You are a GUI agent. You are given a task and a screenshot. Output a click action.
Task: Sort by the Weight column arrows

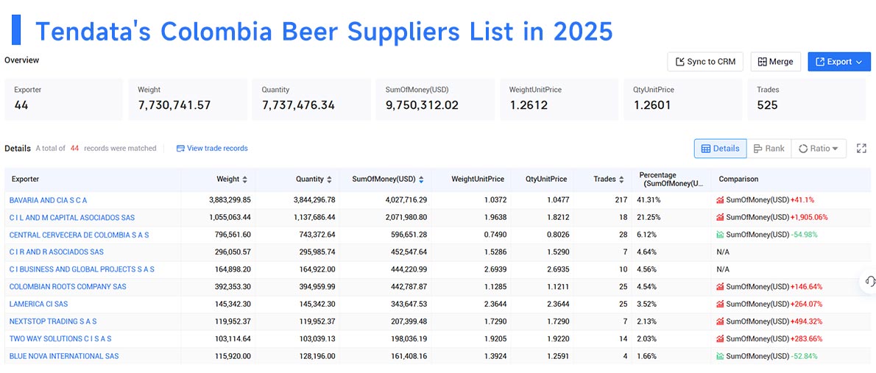(244, 180)
